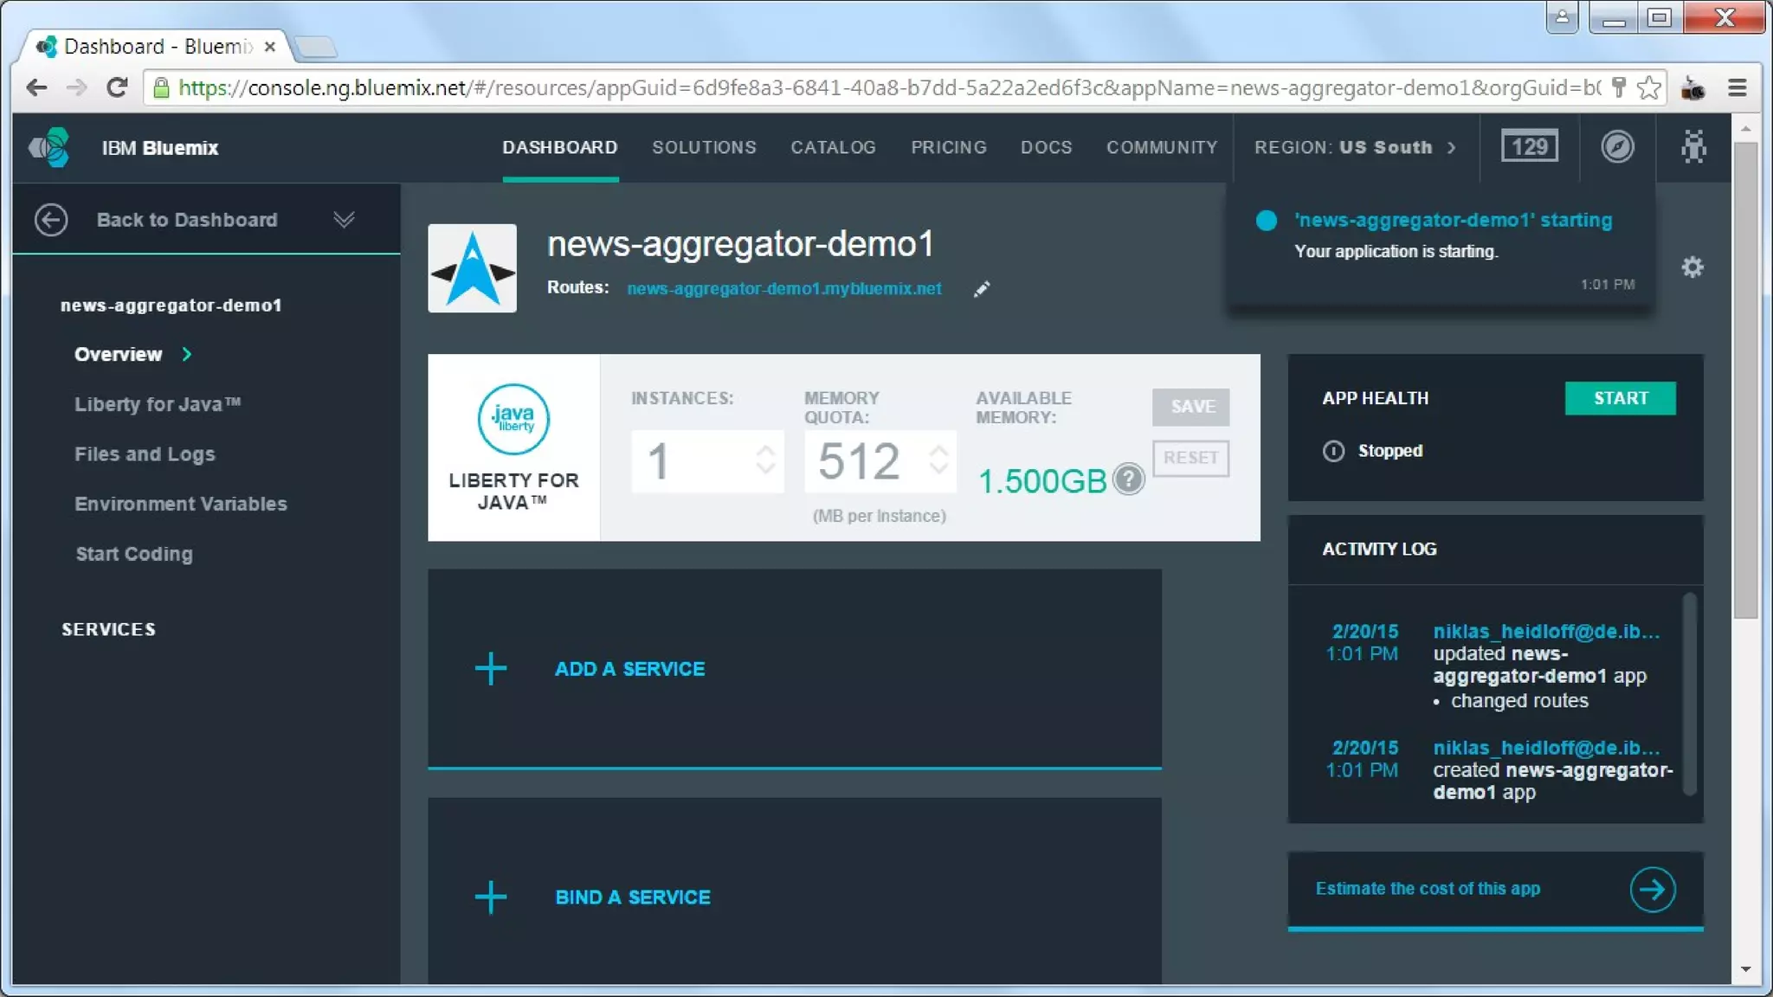Open the user avatar icon in header
Viewport: 1773px width, 997px height.
pyautogui.click(x=1693, y=146)
